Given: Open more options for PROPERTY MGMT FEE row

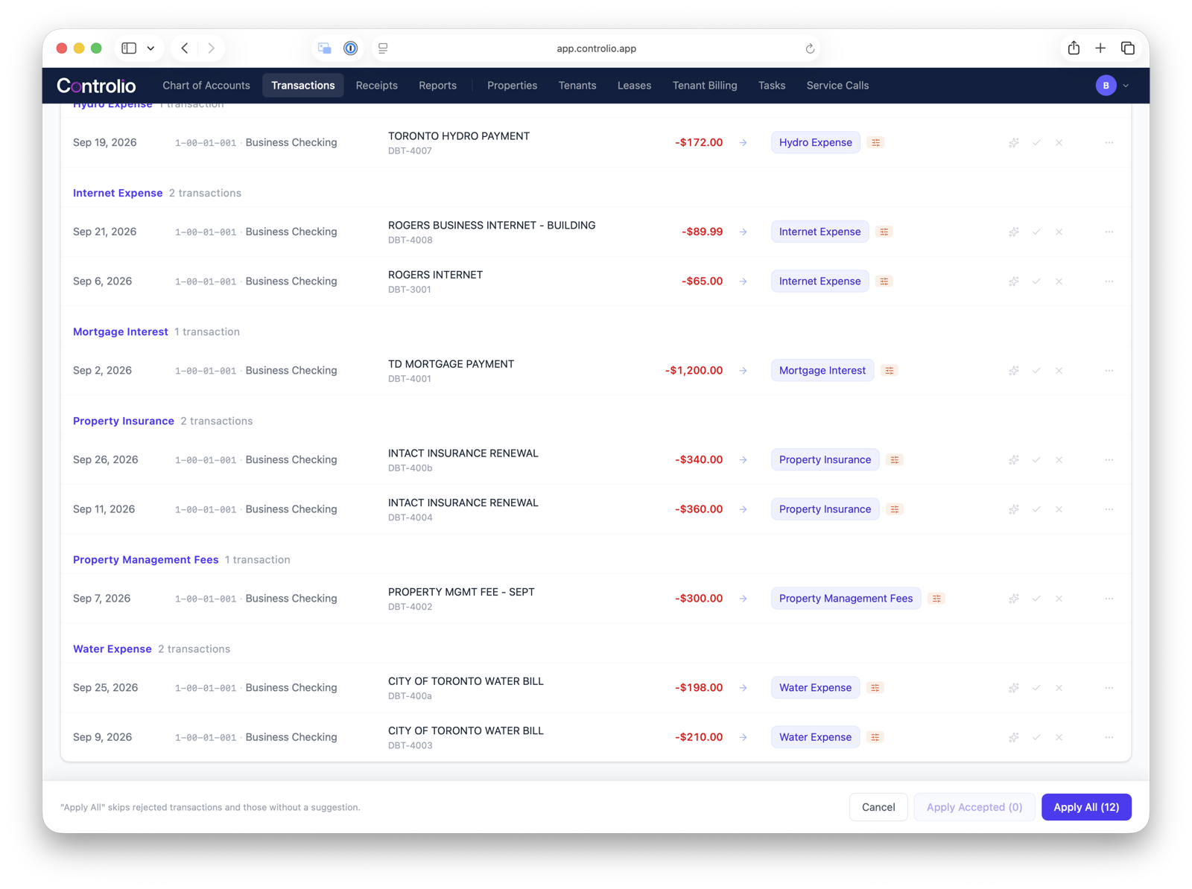Looking at the screenshot, I should (1109, 599).
